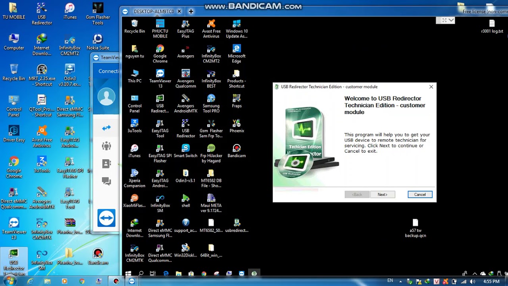This screenshot has height=286, width=508.
Task: Expand TeamViewer session toolbar chevron
Action: [x=452, y=20]
